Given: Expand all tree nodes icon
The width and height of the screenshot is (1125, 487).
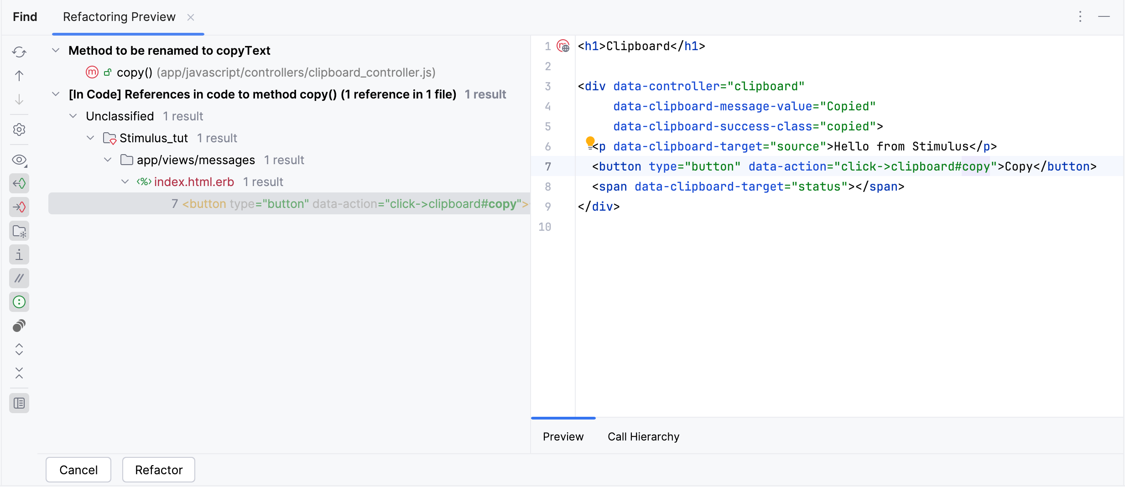Looking at the screenshot, I should point(19,350).
